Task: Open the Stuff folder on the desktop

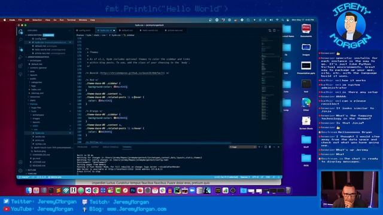Action: point(306,141)
